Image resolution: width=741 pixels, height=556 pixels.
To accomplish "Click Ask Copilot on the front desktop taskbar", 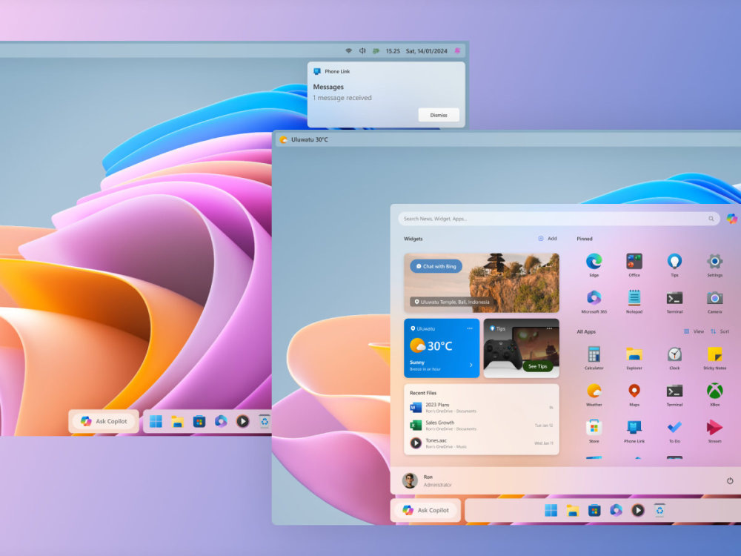I will 426,510.
